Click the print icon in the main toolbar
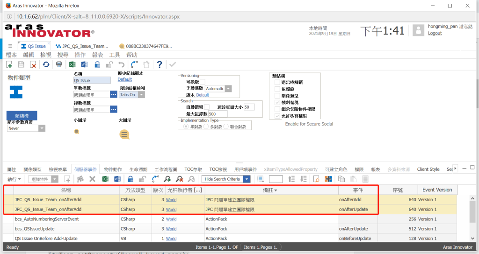Image resolution: width=479 pixels, height=254 pixels. 59,64
